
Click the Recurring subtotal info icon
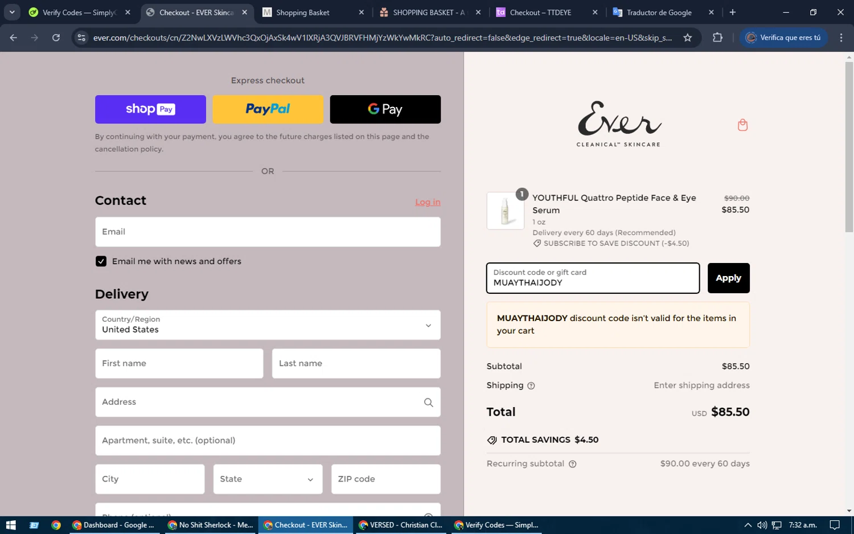pyautogui.click(x=573, y=464)
